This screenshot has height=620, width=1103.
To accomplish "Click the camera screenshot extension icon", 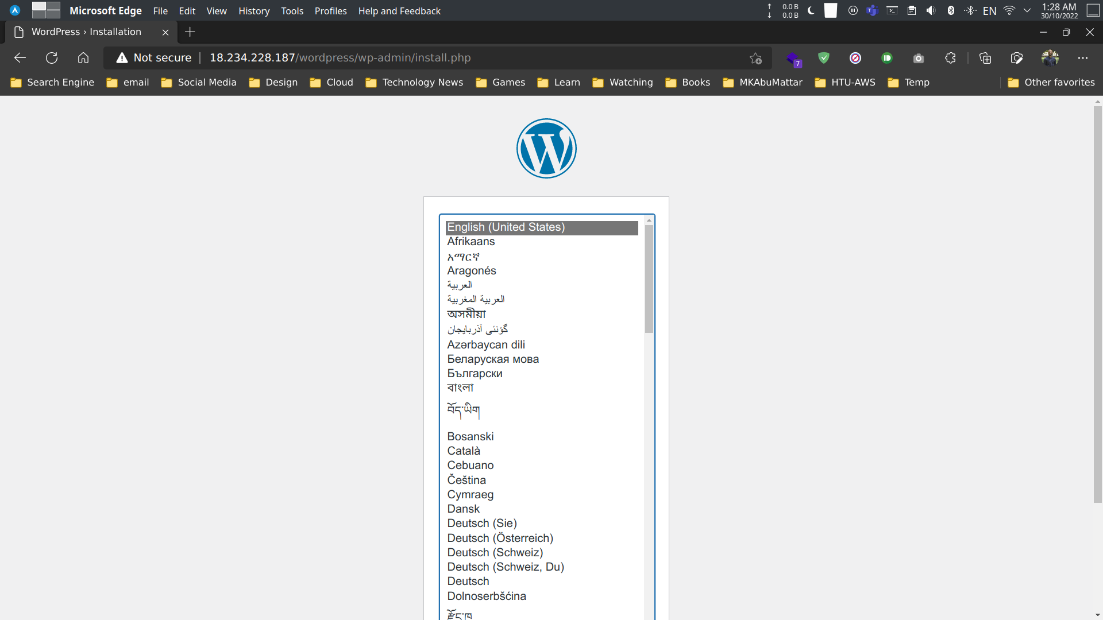I will 917,57.
